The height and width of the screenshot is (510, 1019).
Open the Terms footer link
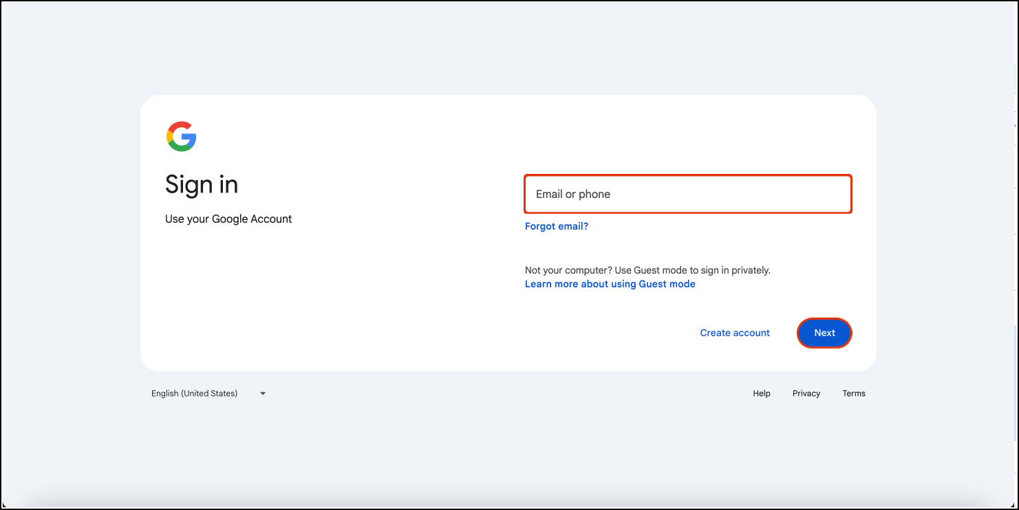pyautogui.click(x=853, y=394)
